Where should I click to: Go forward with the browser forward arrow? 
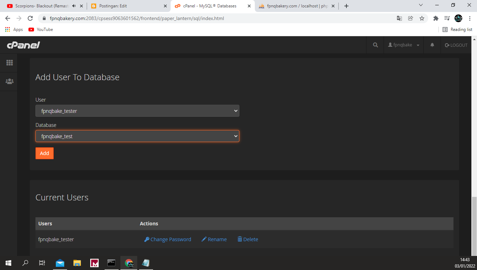(19, 18)
